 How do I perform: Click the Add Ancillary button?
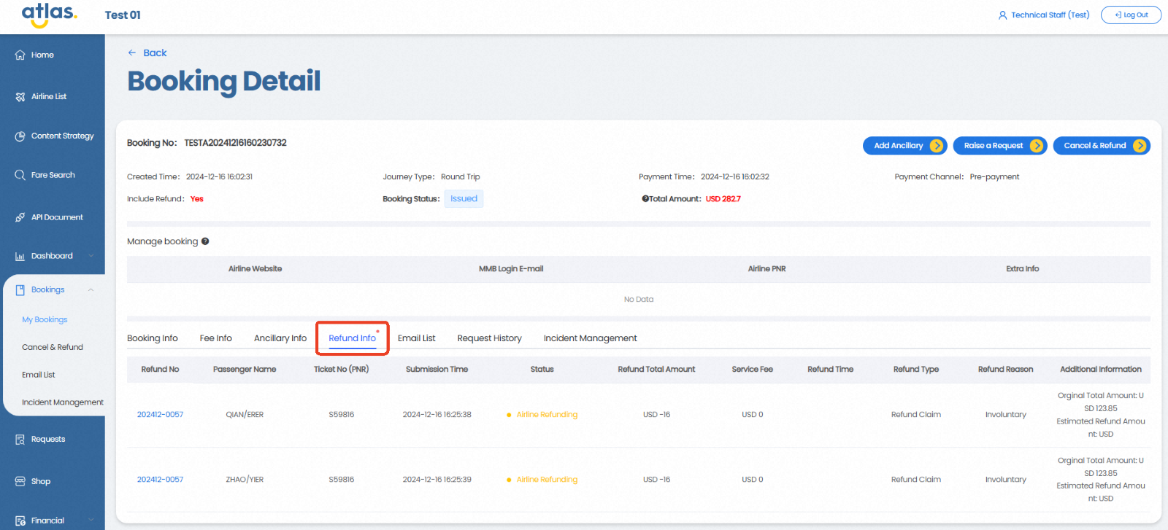[904, 146]
